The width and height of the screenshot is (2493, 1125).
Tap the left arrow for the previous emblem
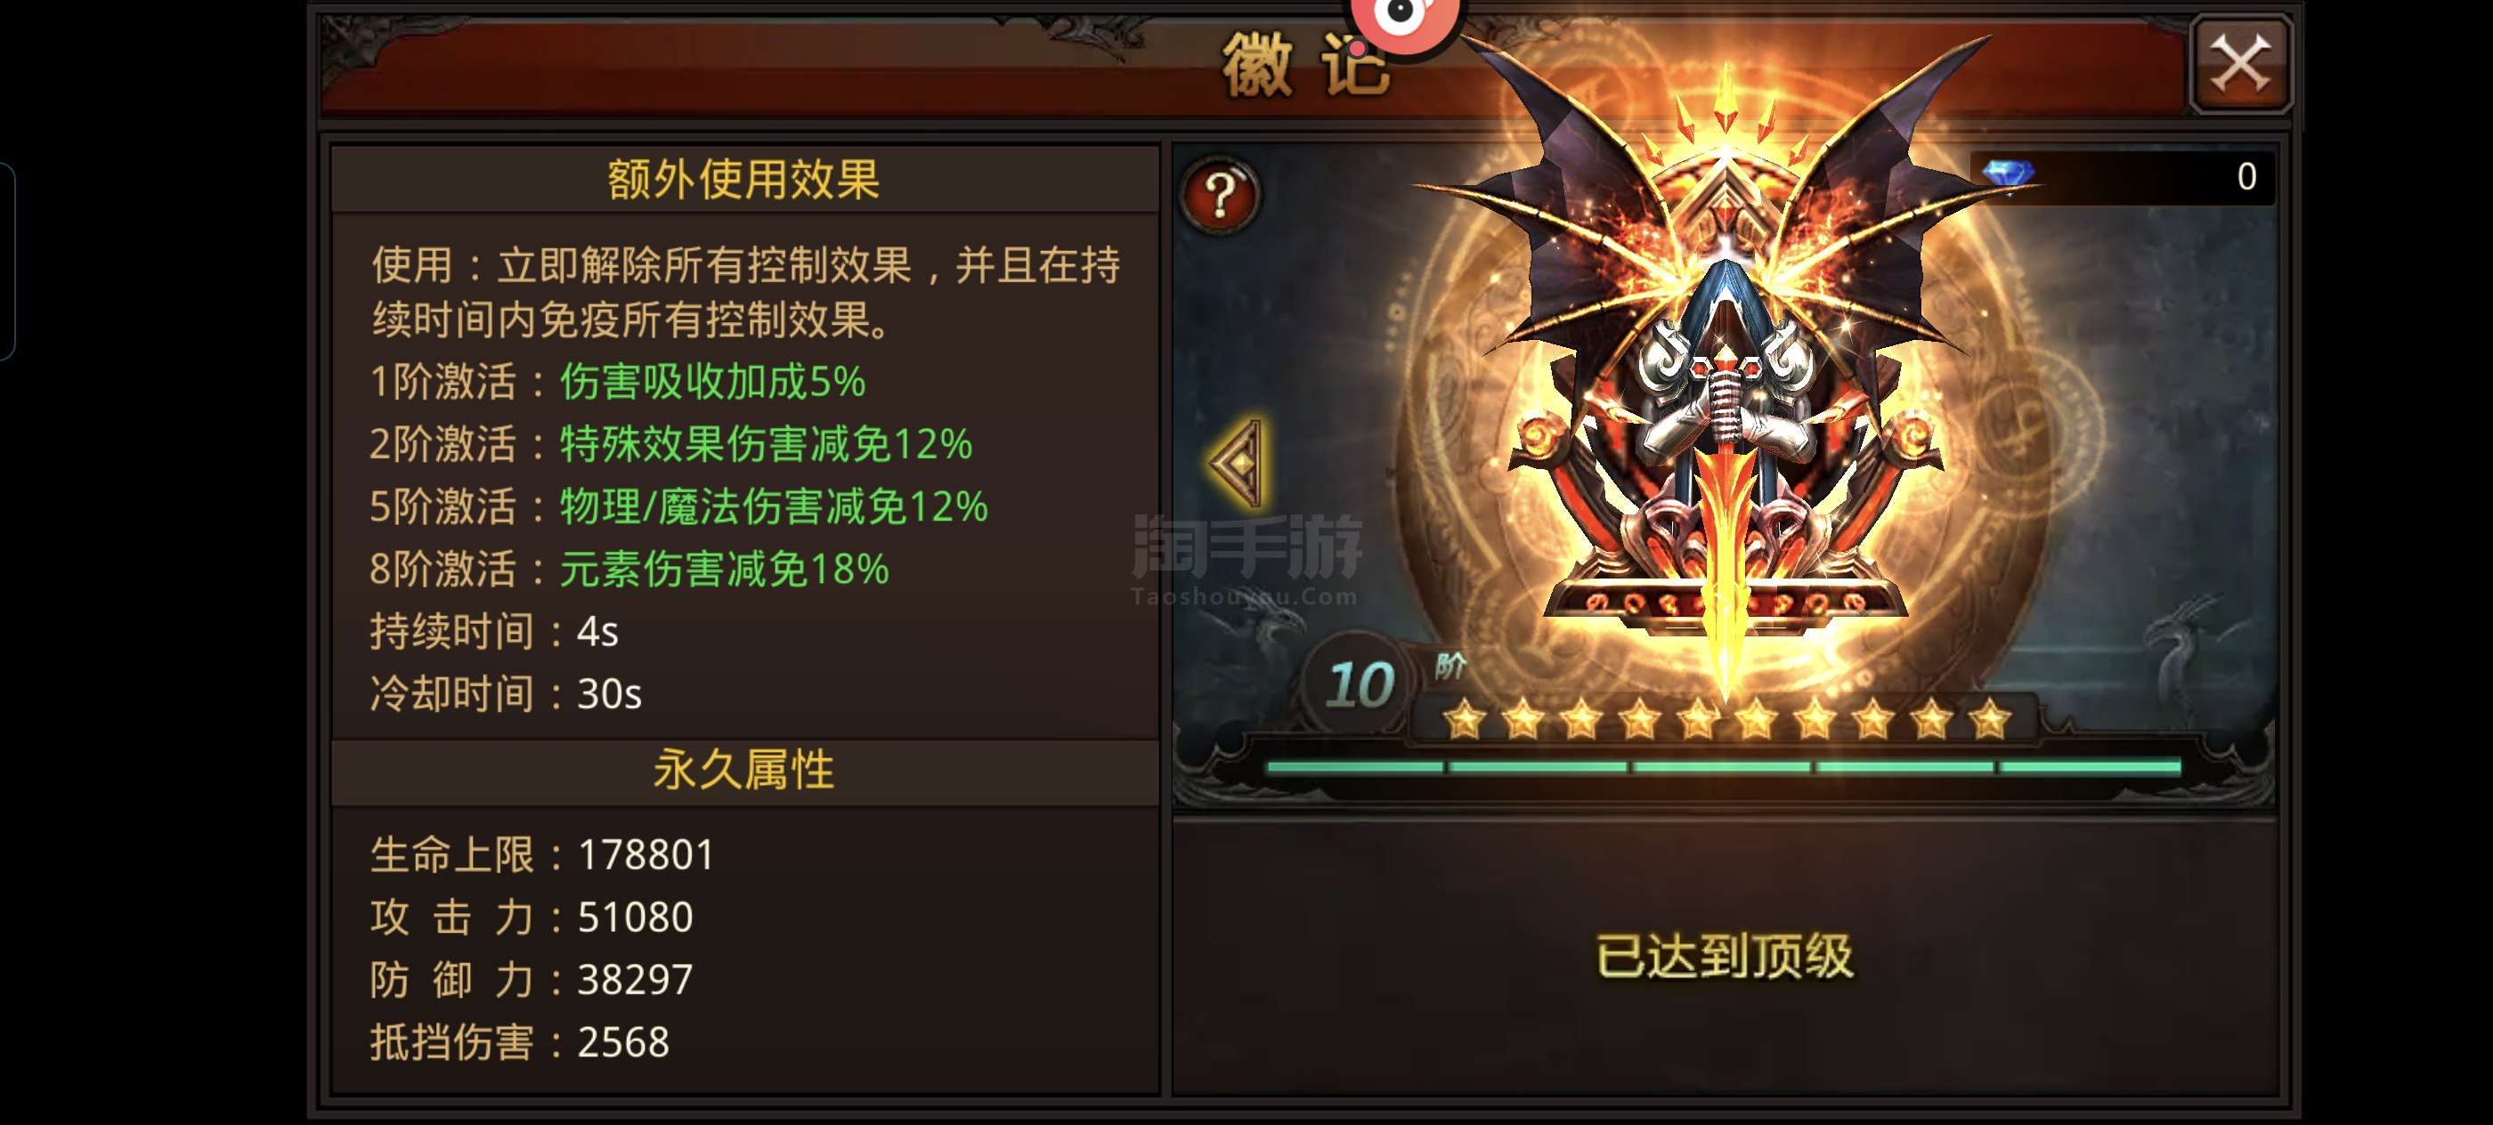pos(1238,463)
